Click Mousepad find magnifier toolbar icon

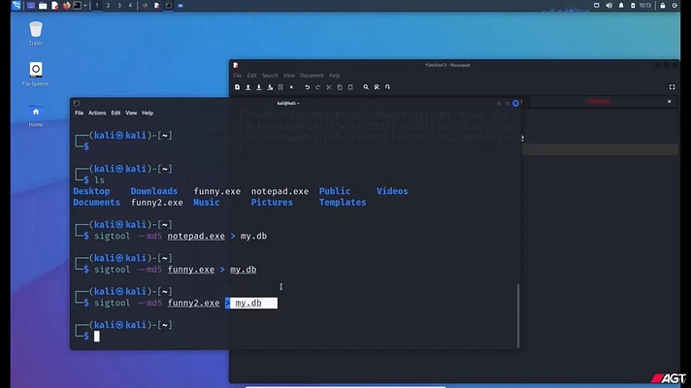point(366,87)
